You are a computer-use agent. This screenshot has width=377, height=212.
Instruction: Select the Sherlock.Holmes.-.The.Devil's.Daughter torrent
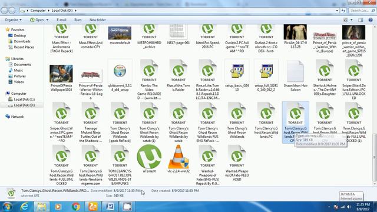coord(325,77)
